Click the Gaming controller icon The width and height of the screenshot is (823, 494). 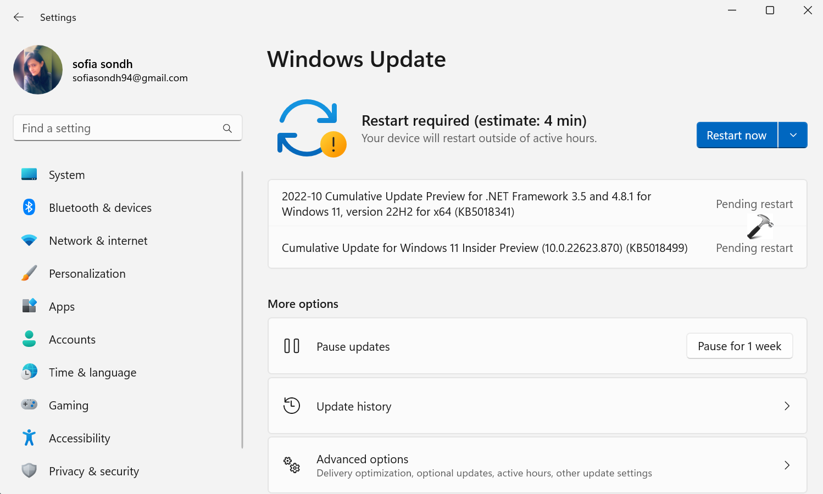pos(29,405)
